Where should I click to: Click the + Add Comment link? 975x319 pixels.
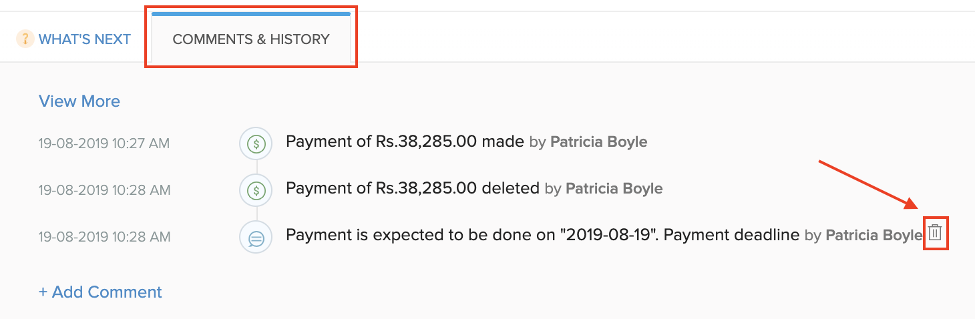point(100,292)
